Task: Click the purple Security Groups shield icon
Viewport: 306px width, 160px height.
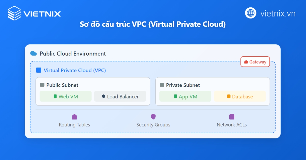Action: [153, 117]
